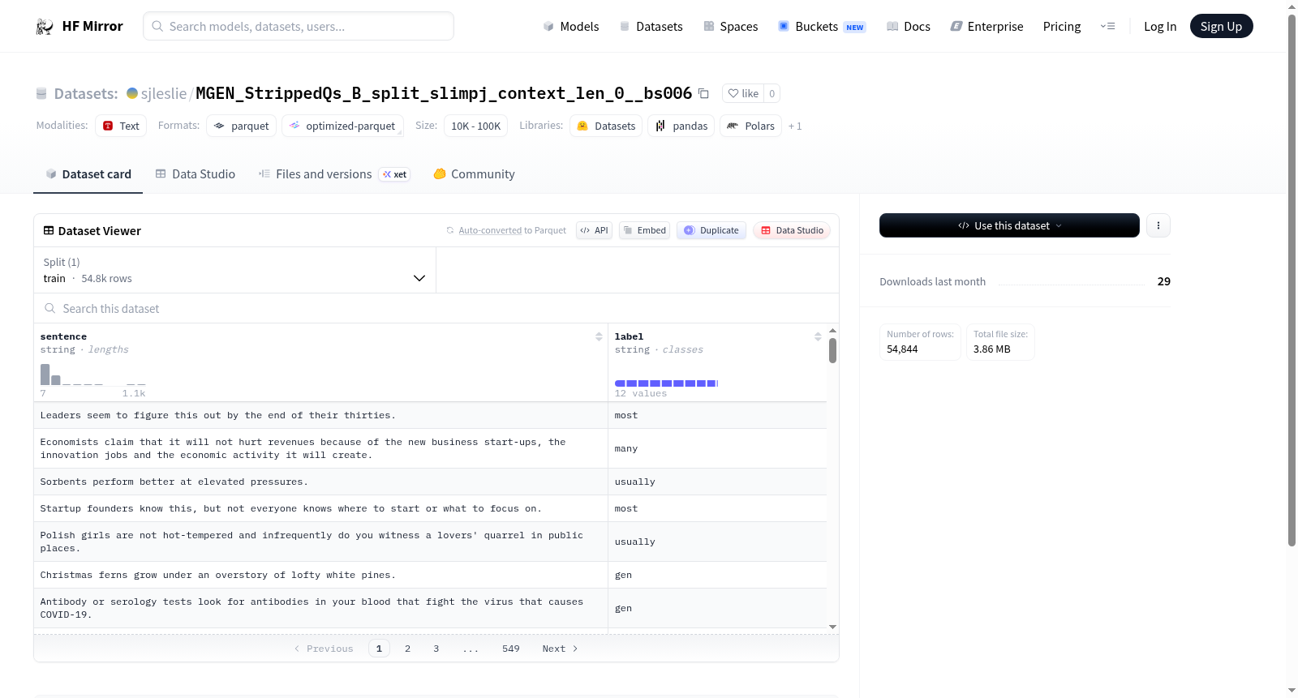1298x698 pixels.
Task: Click the label classes distribution bar
Action: click(x=666, y=383)
